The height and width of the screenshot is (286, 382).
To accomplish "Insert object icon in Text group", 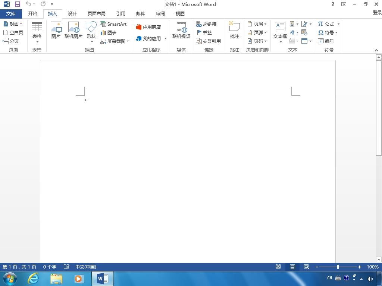I will (x=304, y=41).
